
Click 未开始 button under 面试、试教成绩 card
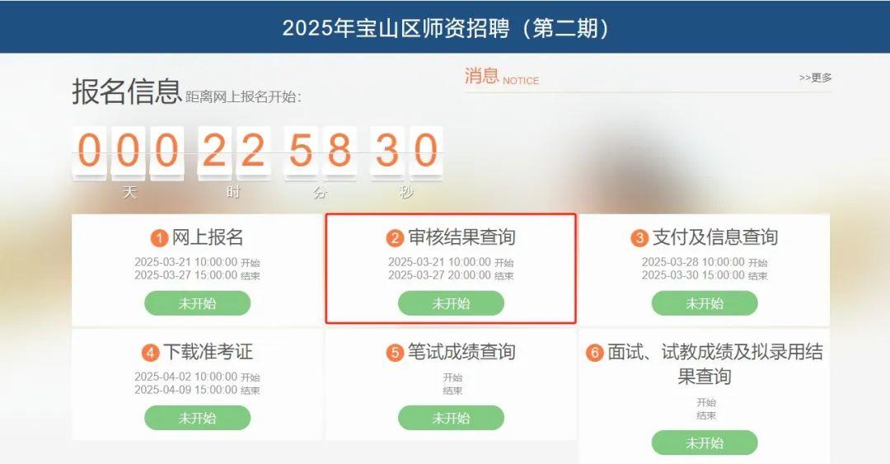pos(705,443)
